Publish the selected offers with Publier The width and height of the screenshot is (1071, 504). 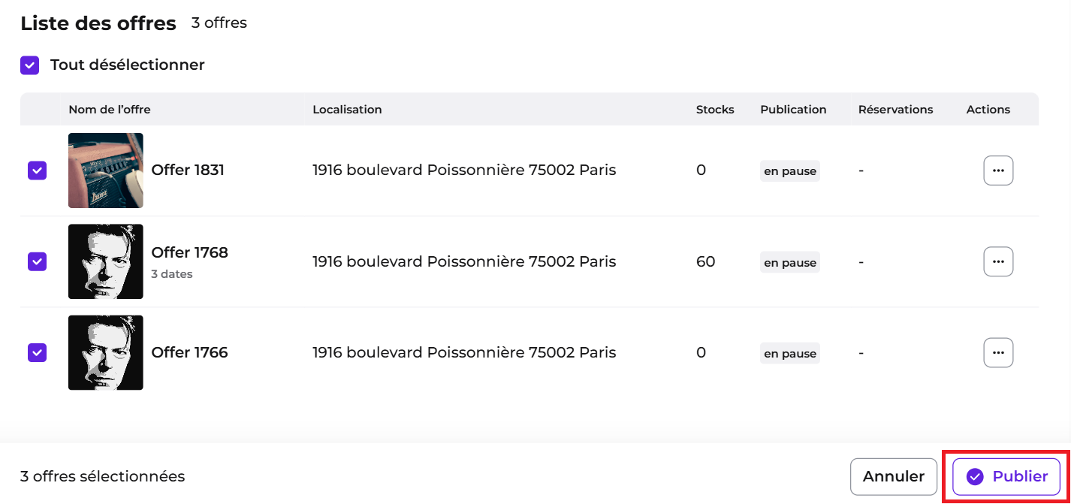point(1006,476)
